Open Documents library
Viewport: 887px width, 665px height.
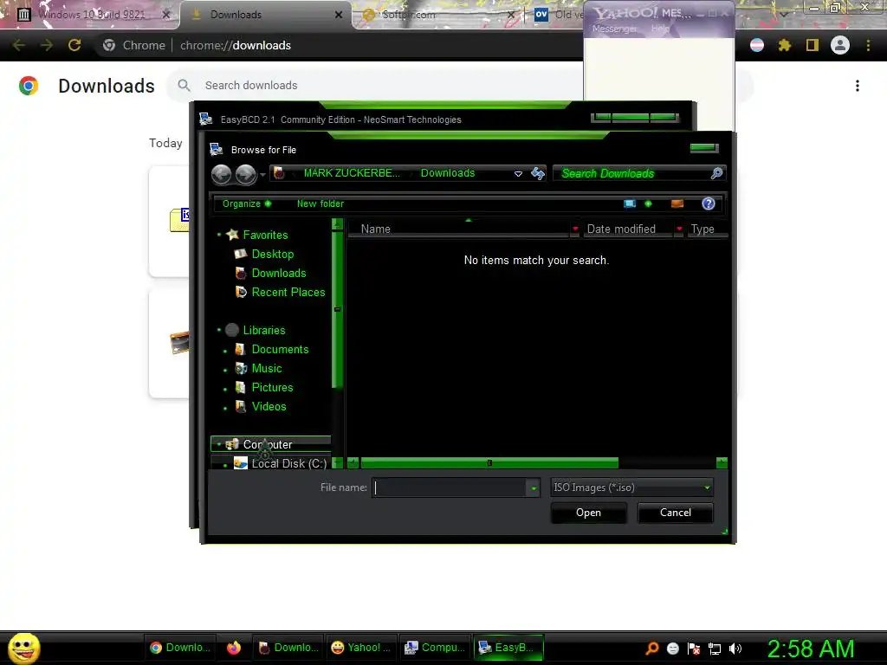point(280,350)
